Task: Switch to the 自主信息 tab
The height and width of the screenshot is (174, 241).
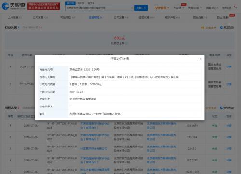Action: [224, 17]
